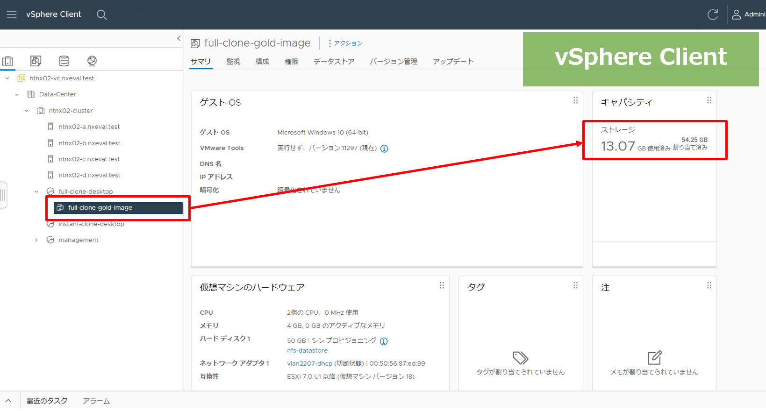Click the ntnx02-cluster cluster icon

(x=41, y=111)
